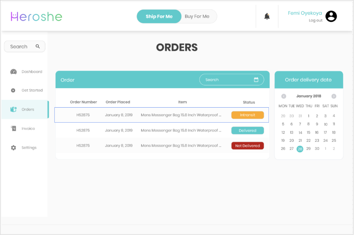The width and height of the screenshot is (354, 235).
Task: Click January 8, 2019 in Intransit row
Action: pyautogui.click(x=119, y=115)
